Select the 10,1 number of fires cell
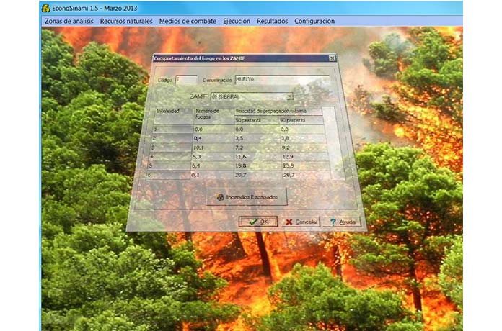 (213, 147)
